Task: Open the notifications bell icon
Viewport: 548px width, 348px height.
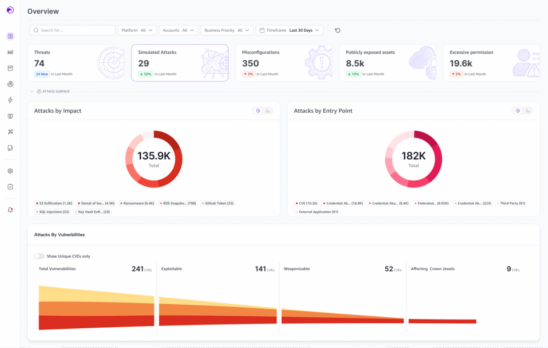Action: point(10,210)
